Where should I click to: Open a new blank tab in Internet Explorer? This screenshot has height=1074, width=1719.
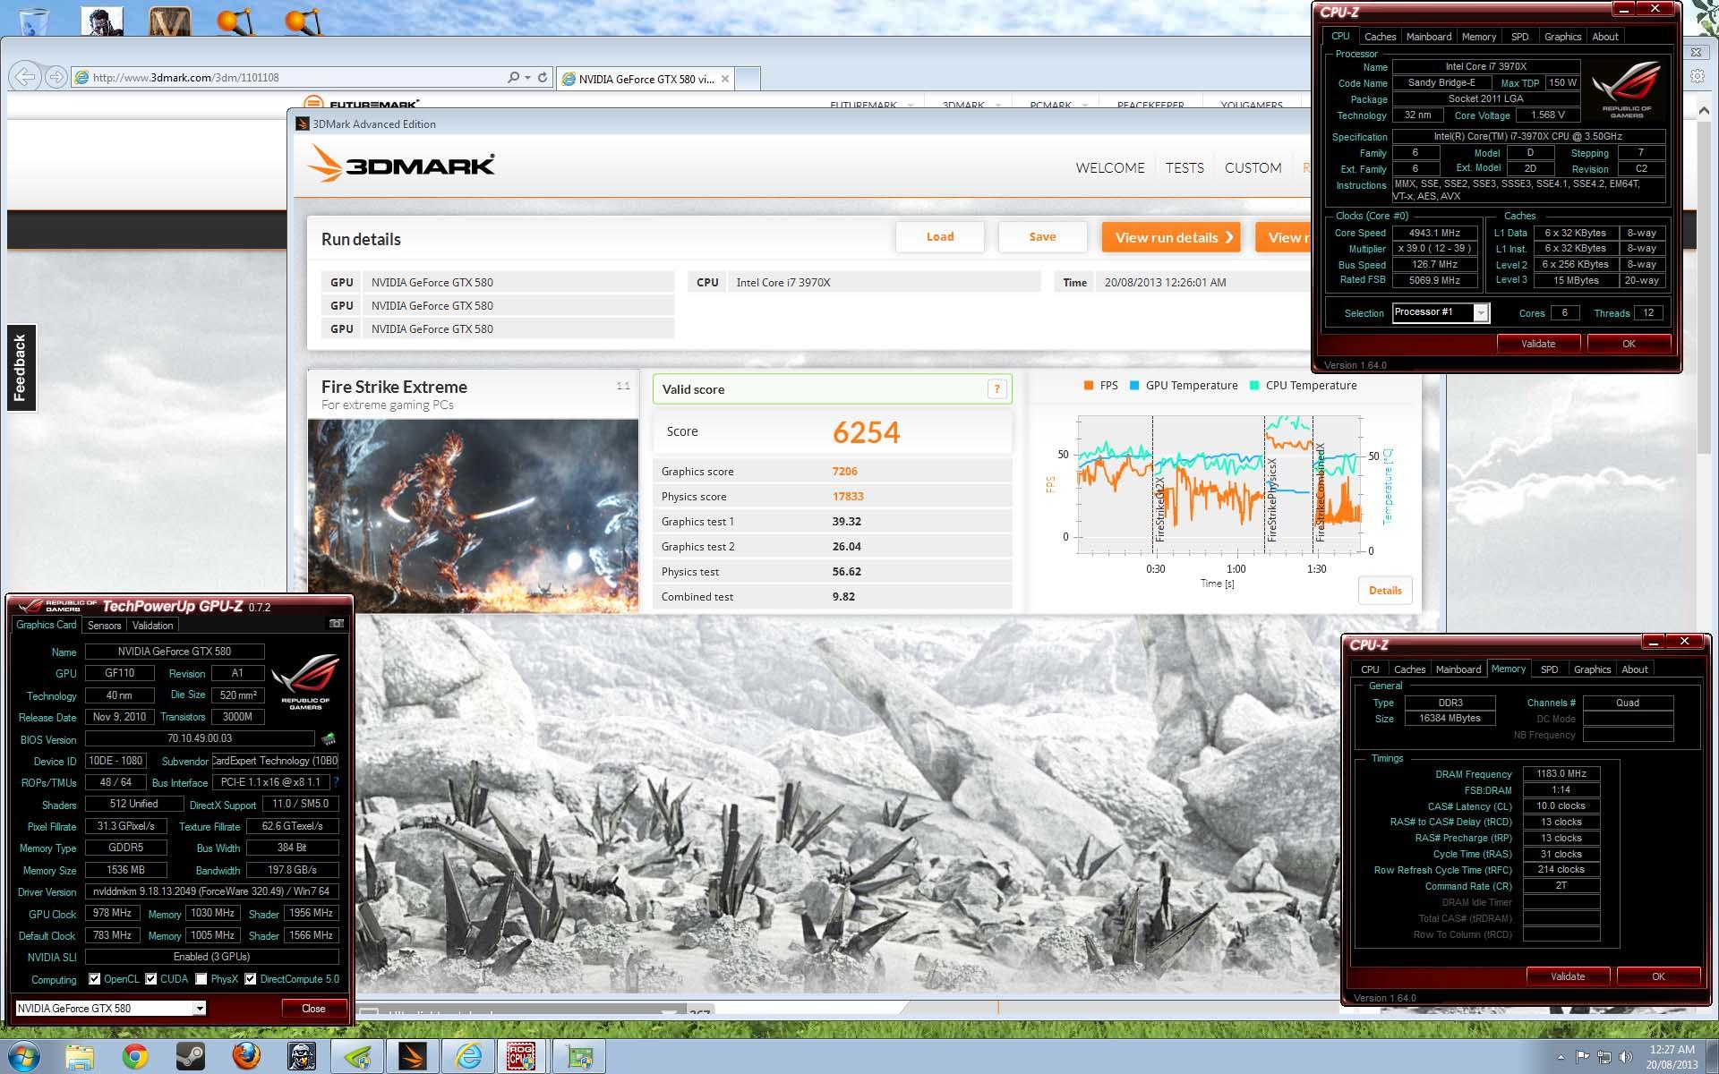click(x=748, y=79)
